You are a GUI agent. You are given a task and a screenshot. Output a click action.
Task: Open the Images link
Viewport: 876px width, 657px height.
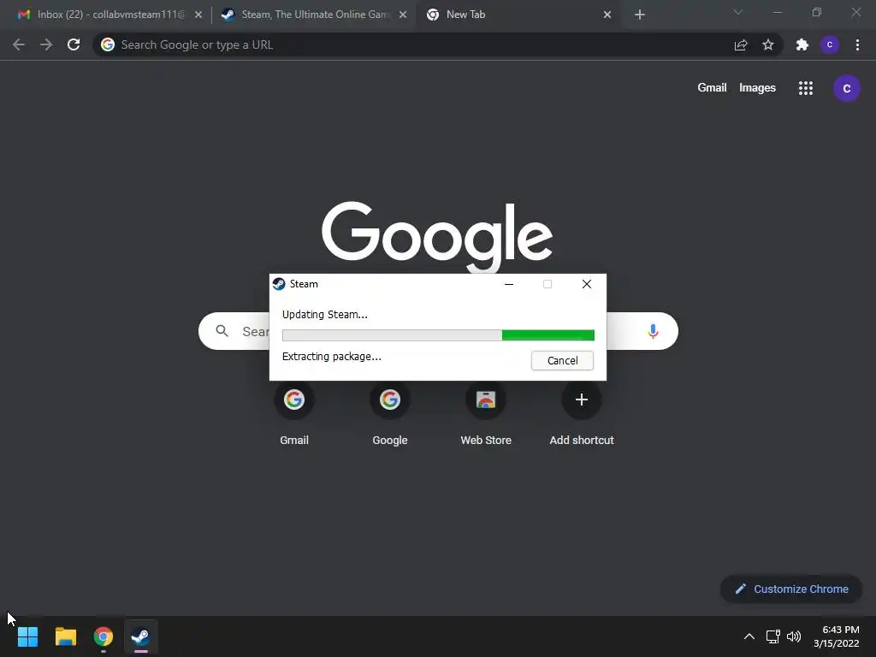click(757, 88)
